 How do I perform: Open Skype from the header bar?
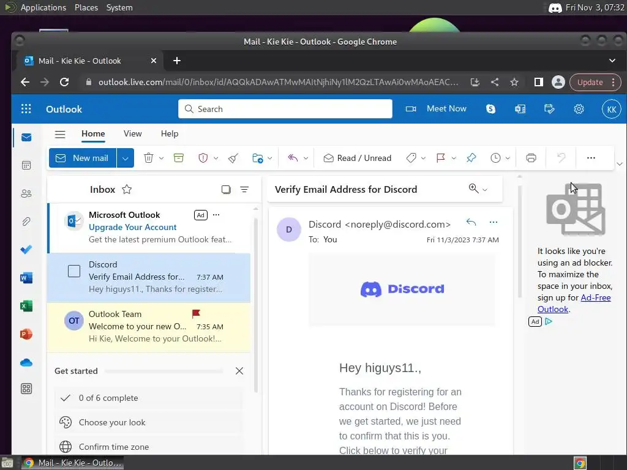tap(490, 109)
